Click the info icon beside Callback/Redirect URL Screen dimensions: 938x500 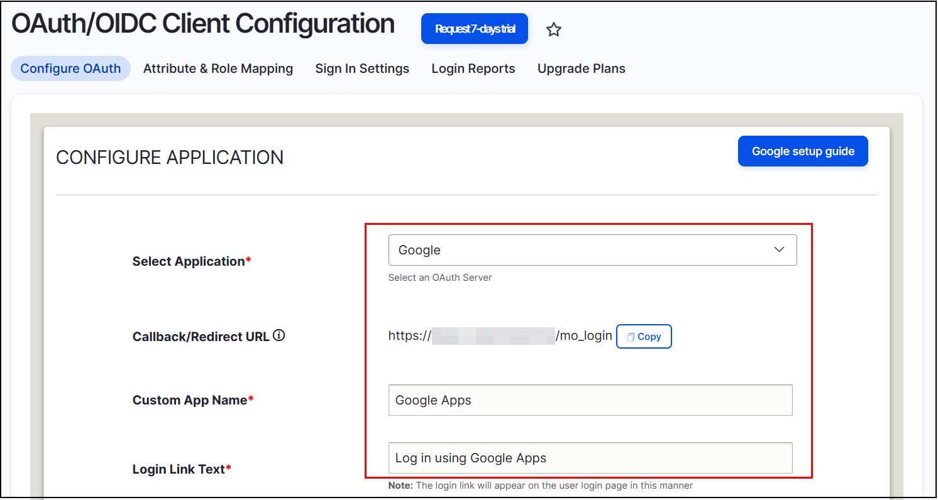click(x=279, y=335)
